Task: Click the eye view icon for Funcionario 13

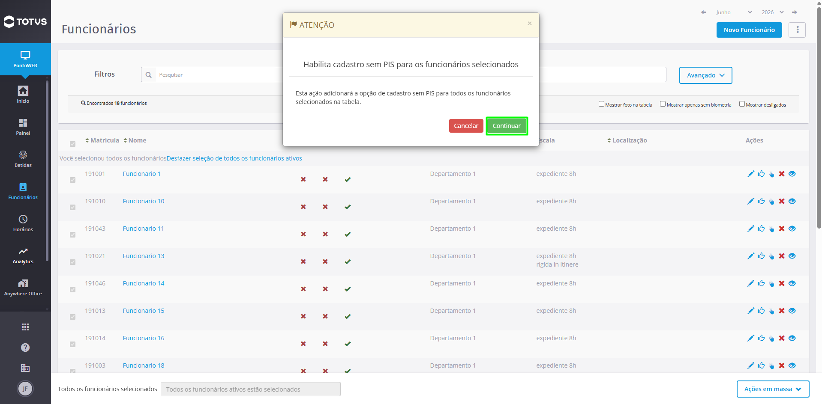Action: (792, 256)
